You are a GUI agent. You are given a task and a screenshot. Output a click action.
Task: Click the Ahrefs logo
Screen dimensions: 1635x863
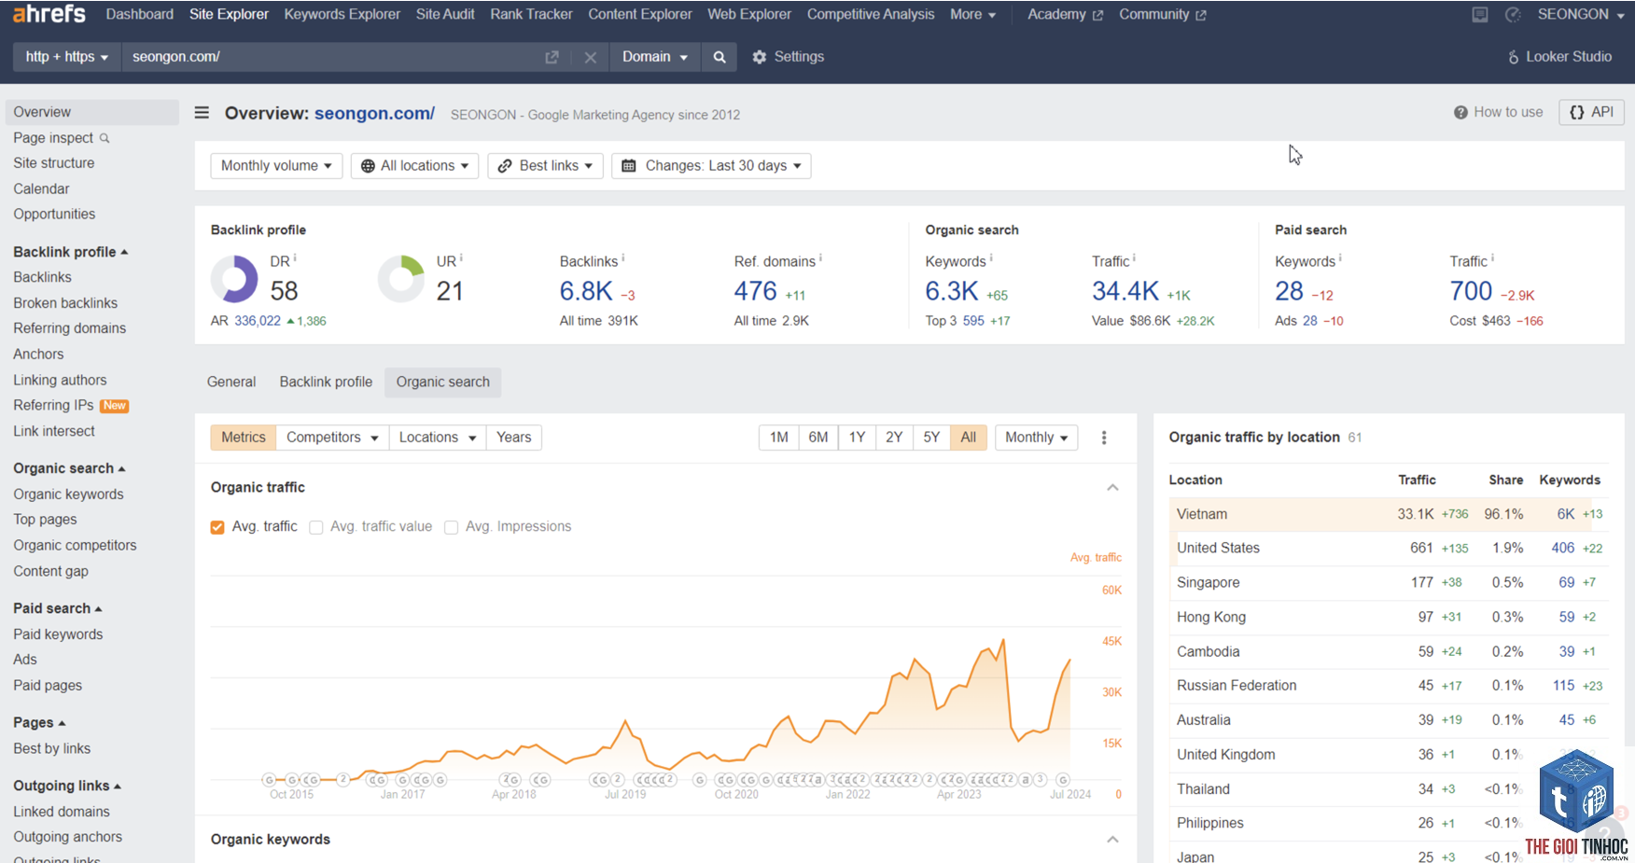[x=49, y=13]
